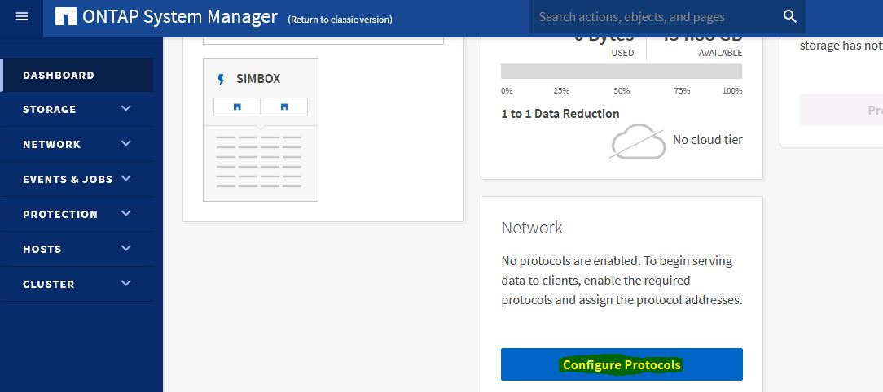Click the capacity usage bar

click(x=622, y=72)
